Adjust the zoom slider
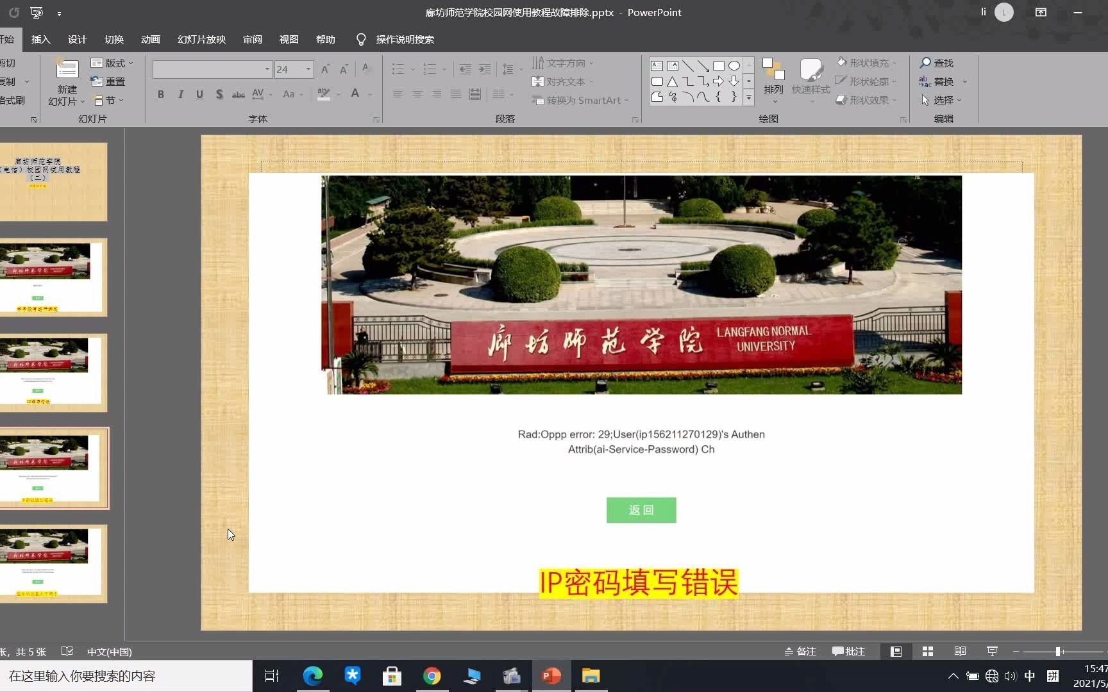 [x=1058, y=651]
